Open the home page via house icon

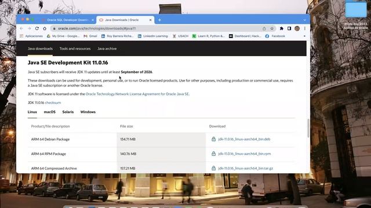point(45,28)
